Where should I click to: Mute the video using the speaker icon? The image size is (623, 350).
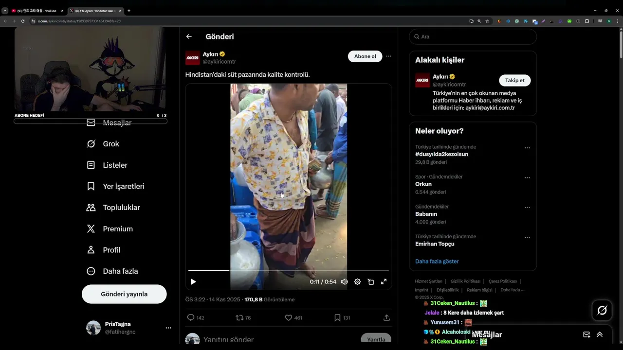(x=344, y=281)
